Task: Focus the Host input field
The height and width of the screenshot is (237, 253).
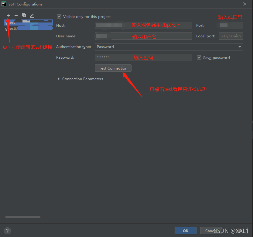Action: pos(143,26)
